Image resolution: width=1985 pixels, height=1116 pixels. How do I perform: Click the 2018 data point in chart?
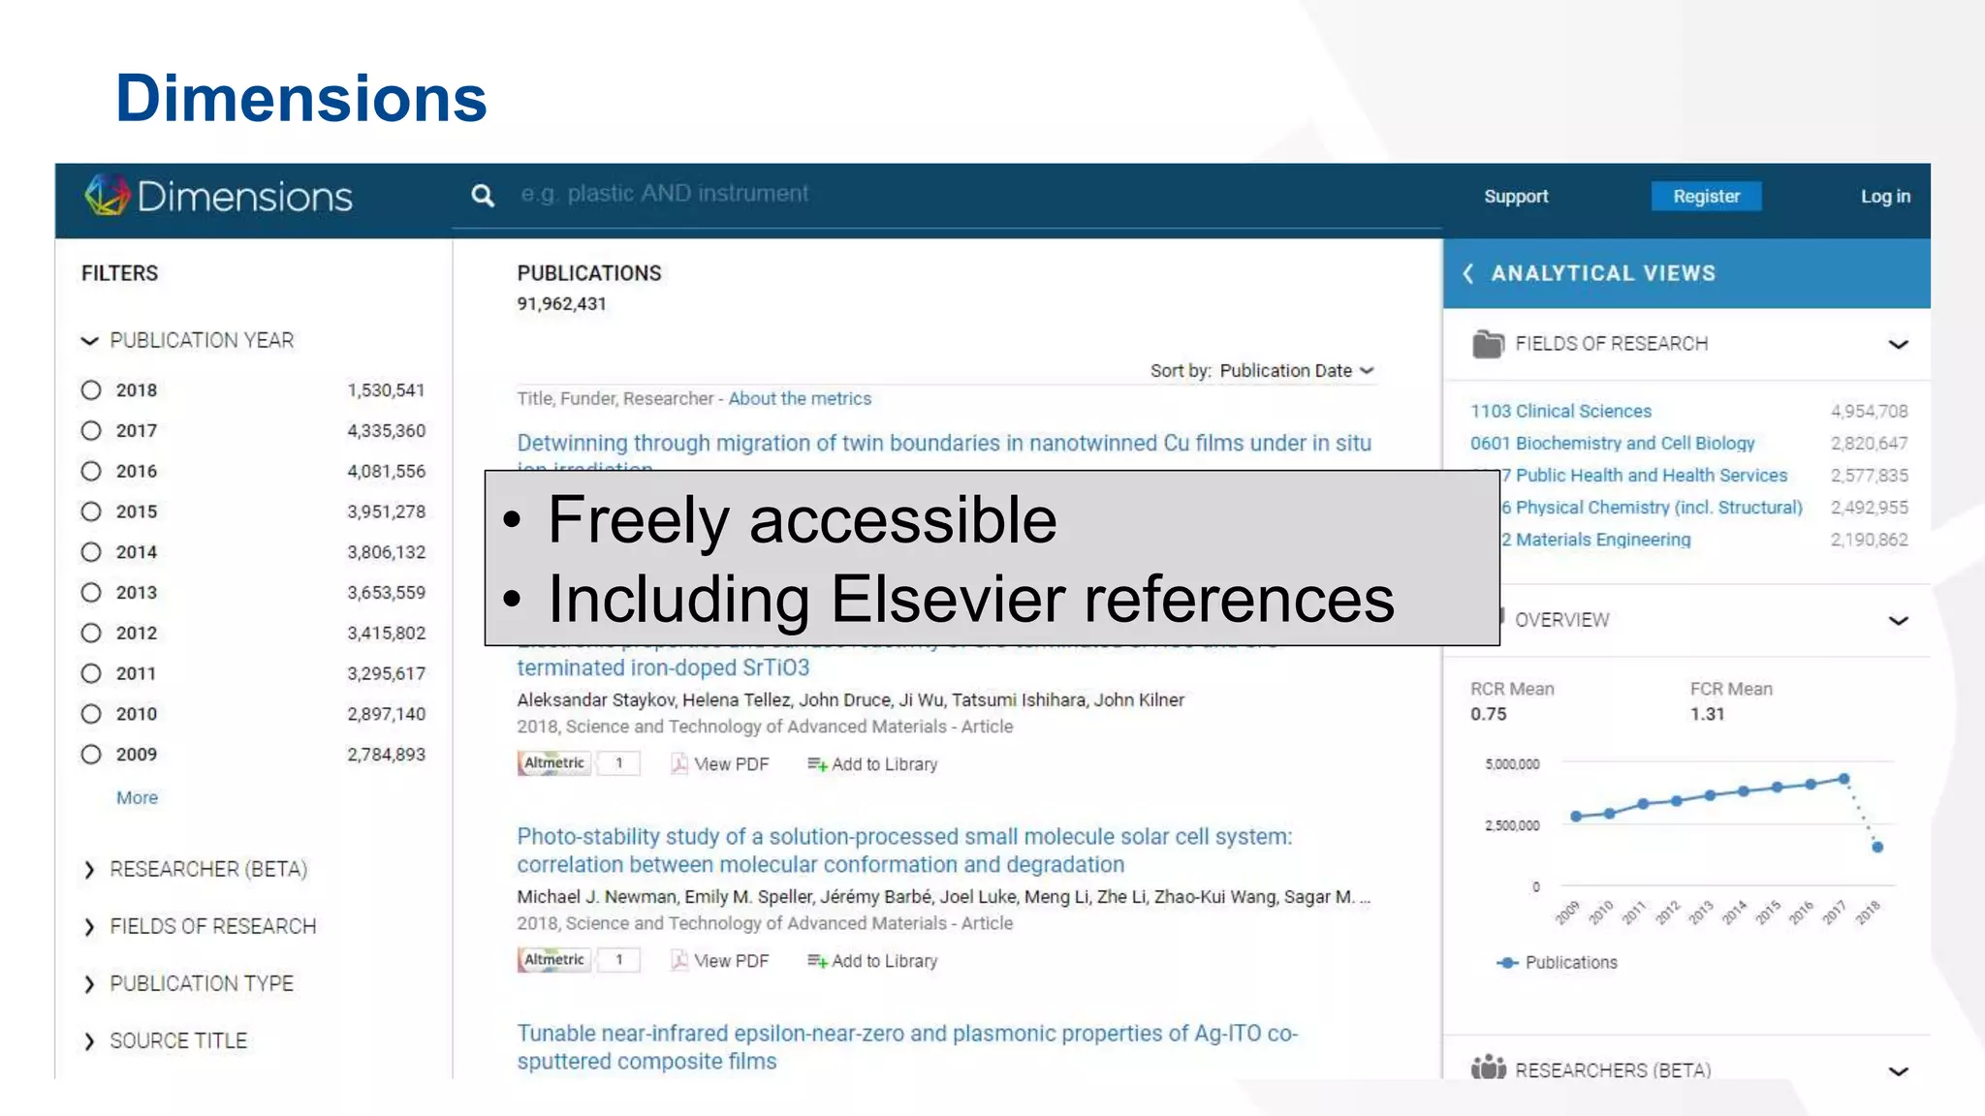point(1877,847)
